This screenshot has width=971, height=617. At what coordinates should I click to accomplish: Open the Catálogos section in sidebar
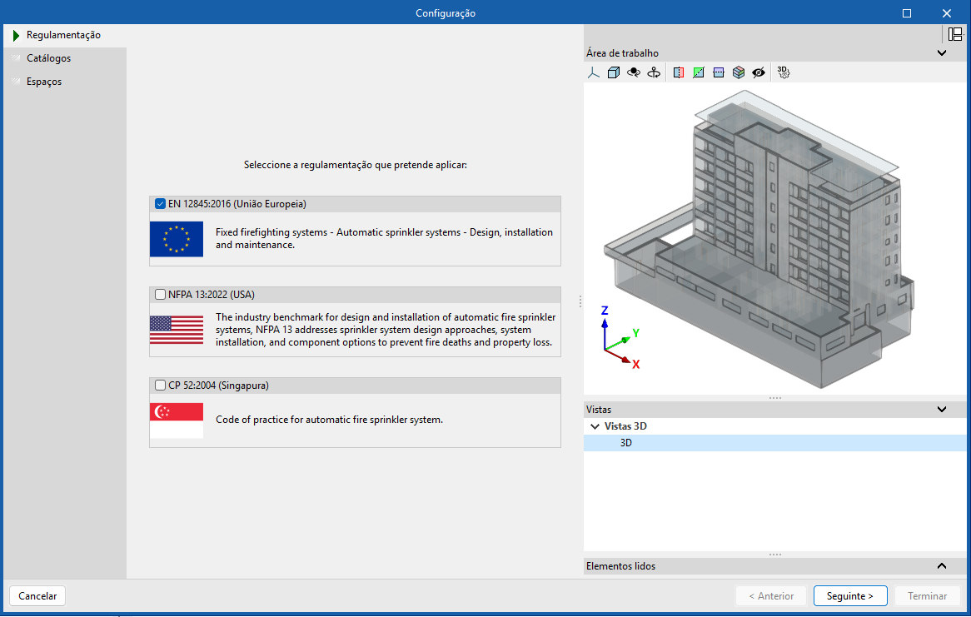click(48, 58)
